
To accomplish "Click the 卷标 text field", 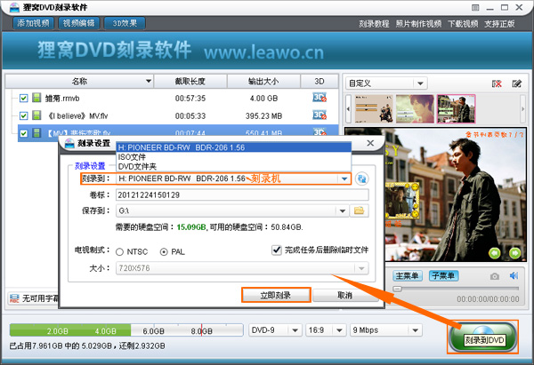I will [x=242, y=194].
